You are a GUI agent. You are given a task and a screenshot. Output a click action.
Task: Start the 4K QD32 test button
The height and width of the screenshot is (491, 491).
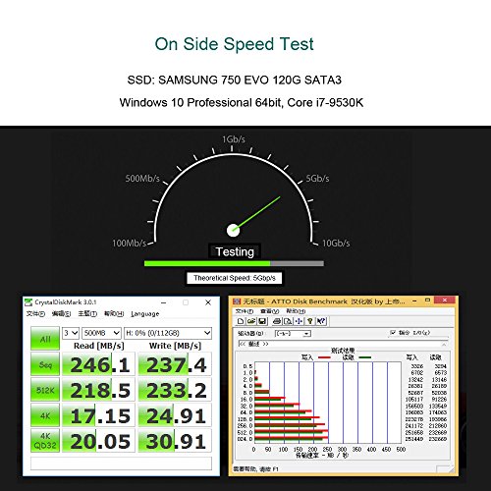point(45,441)
